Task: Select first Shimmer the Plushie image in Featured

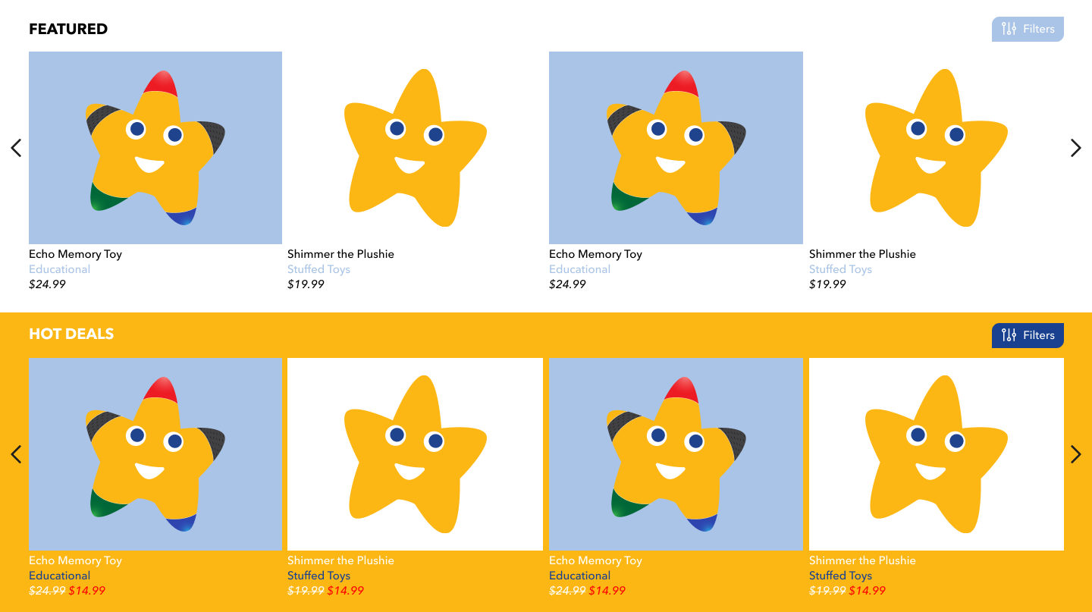Action: (x=415, y=148)
